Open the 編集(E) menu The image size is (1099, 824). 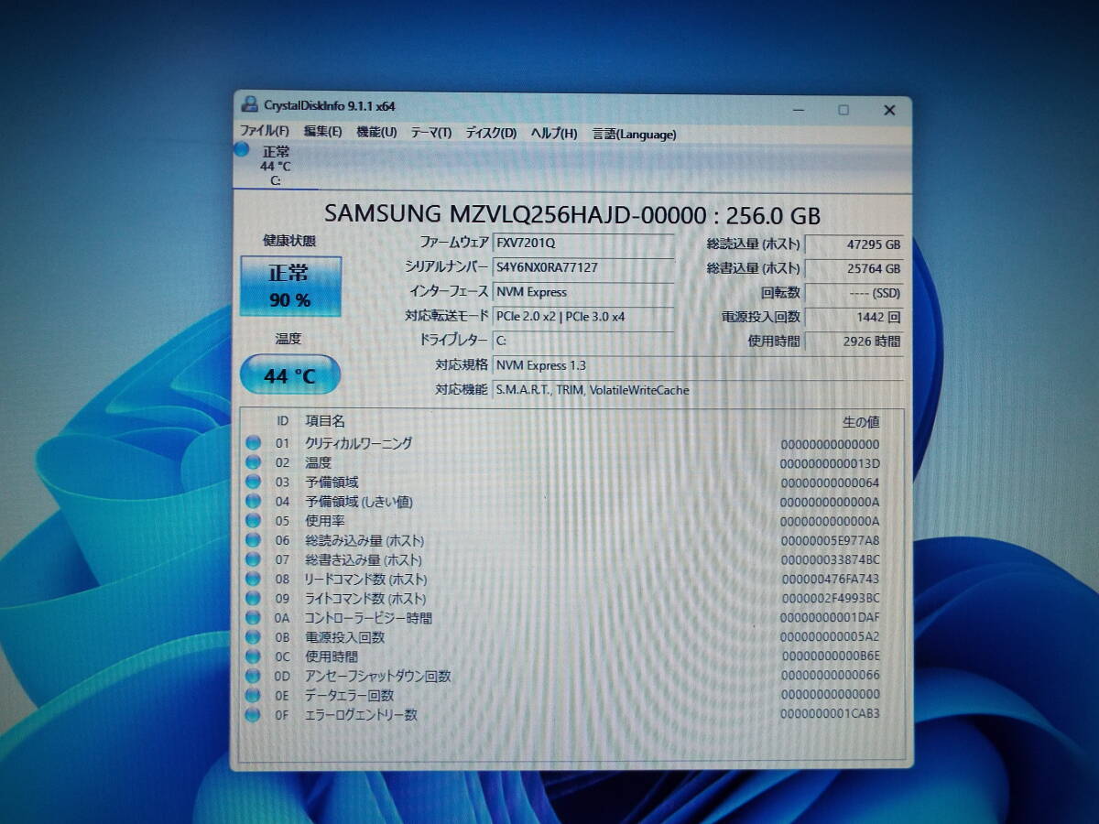[322, 132]
